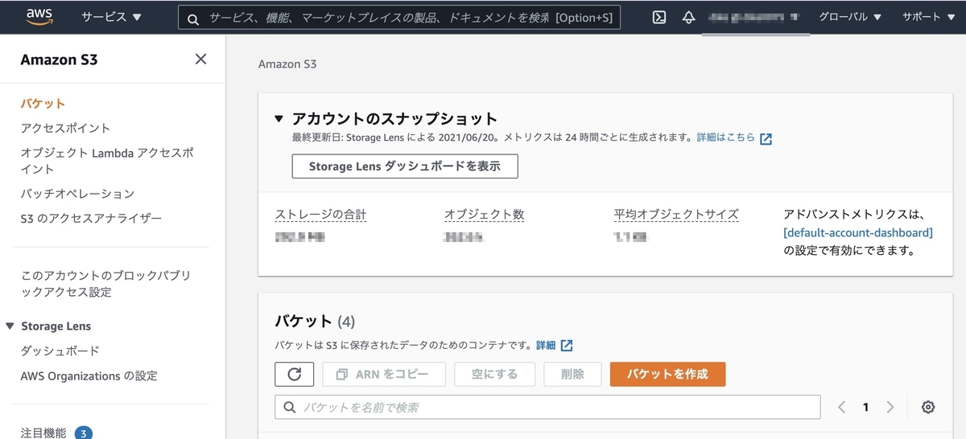Open オブジェクト Lambda アクセスポイント sidebar item

pos(107,161)
